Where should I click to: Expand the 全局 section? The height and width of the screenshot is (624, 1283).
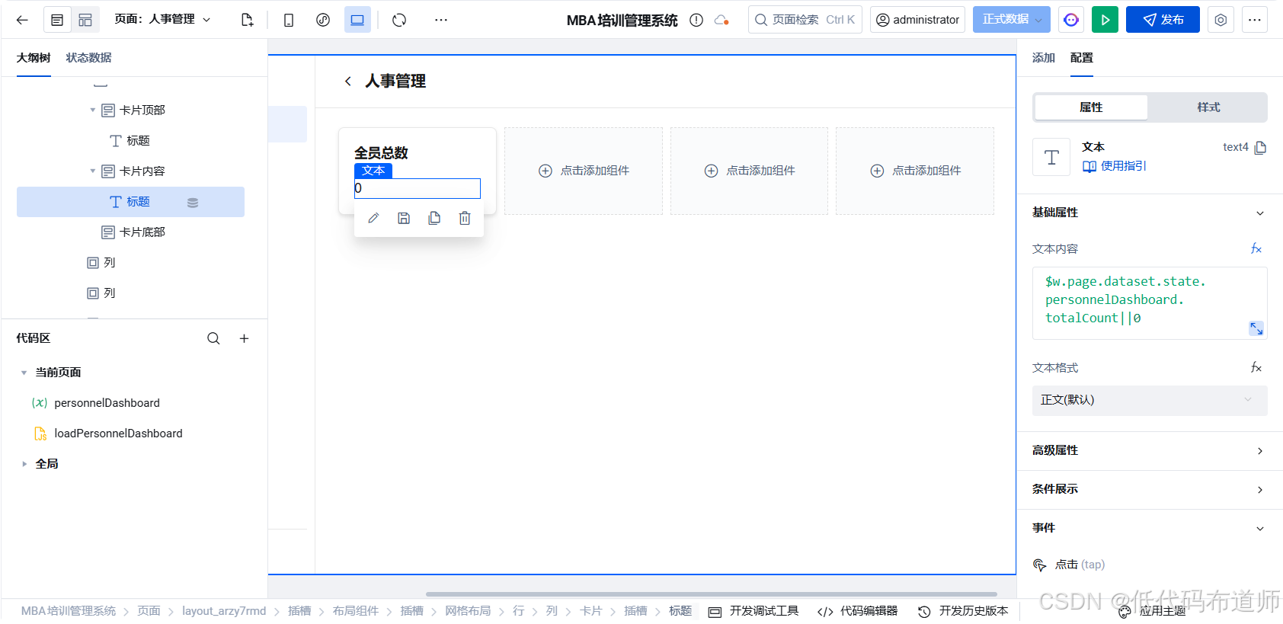(24, 464)
